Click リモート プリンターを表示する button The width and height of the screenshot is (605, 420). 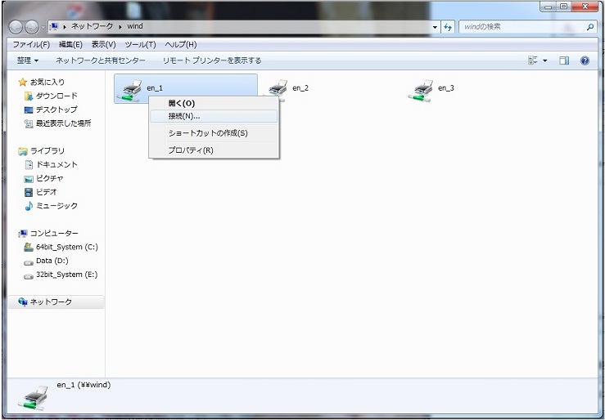pyautogui.click(x=212, y=60)
